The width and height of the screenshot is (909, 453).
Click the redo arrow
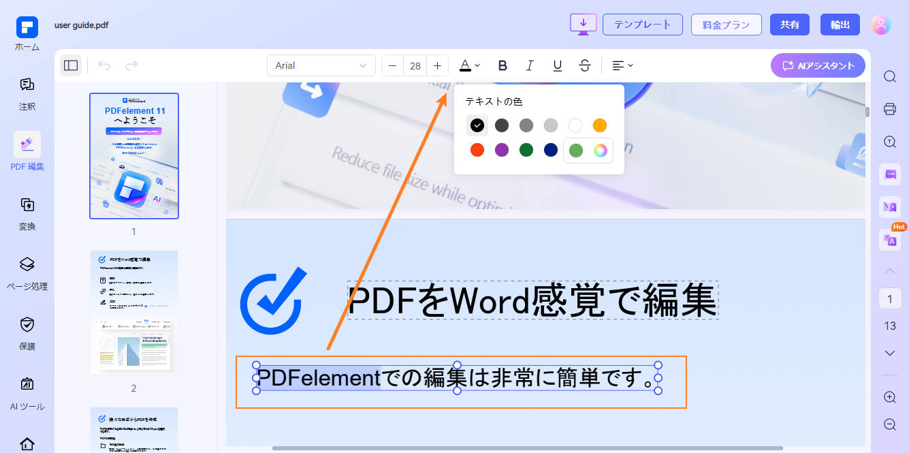point(131,65)
